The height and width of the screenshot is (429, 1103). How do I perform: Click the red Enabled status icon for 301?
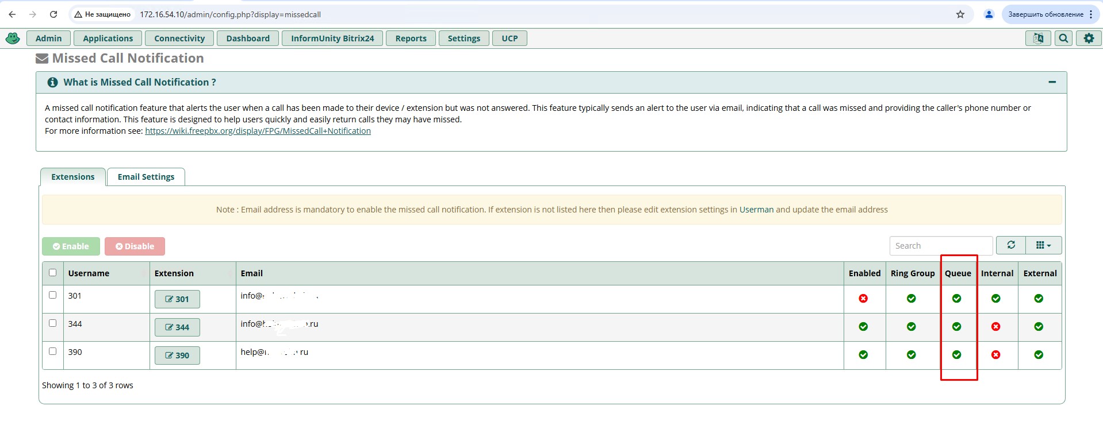(863, 299)
